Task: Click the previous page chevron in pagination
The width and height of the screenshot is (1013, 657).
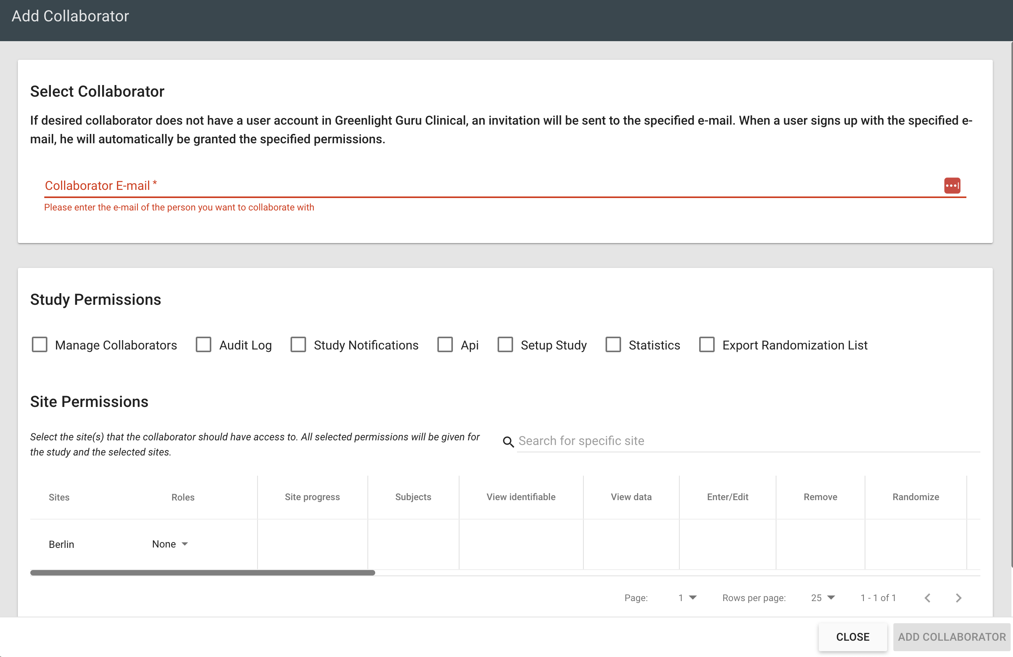Action: (x=928, y=598)
